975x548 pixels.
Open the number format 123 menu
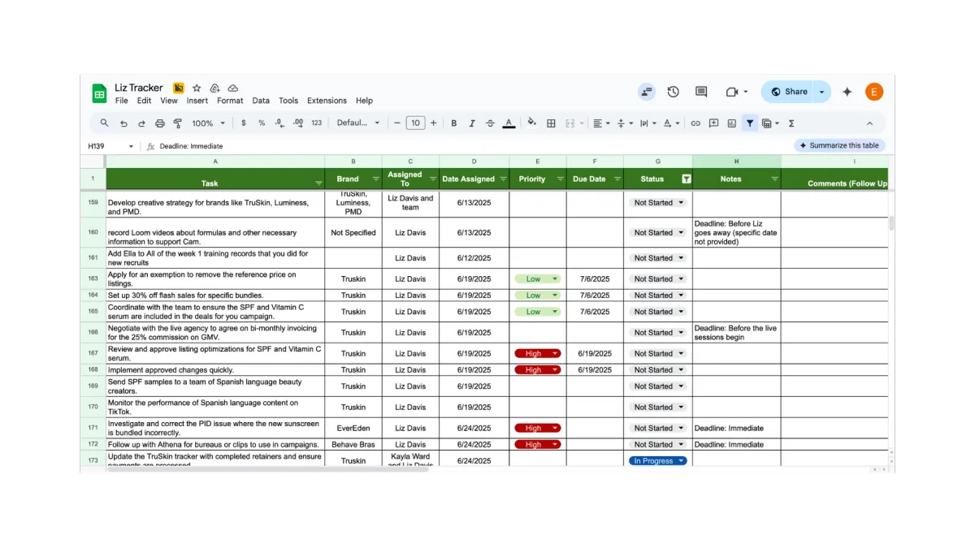point(317,123)
